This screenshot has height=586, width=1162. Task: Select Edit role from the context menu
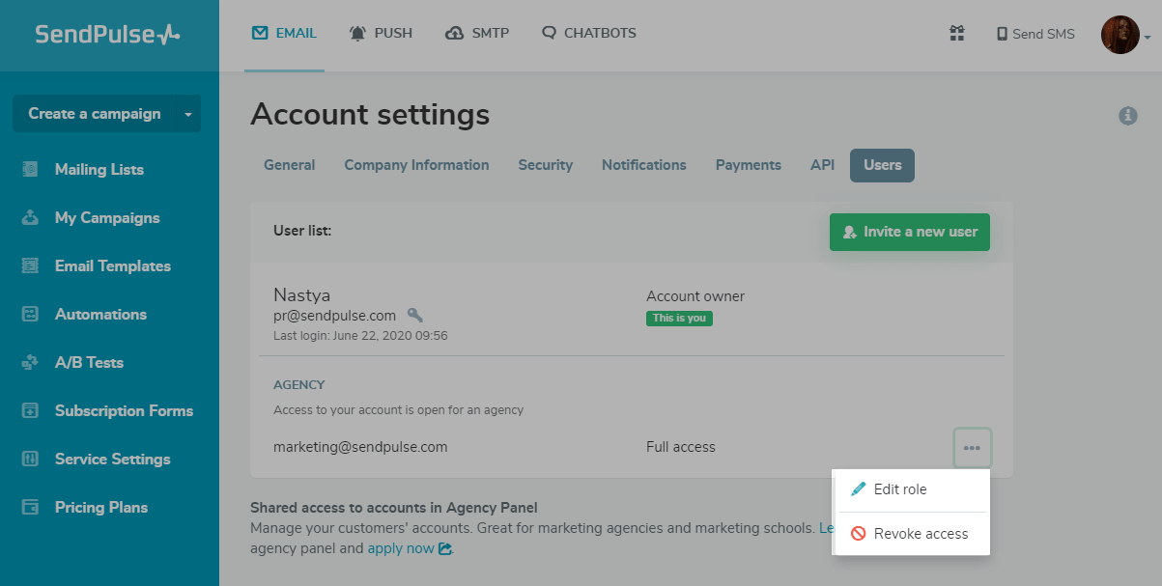(899, 489)
